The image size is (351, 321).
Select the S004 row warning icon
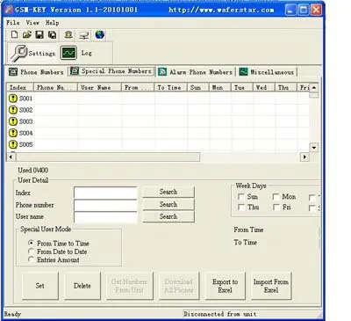click(x=13, y=133)
